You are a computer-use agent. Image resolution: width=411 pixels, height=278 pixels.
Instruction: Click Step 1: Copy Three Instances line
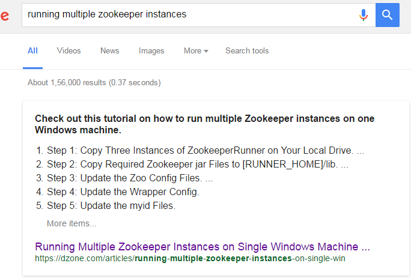[205, 150]
